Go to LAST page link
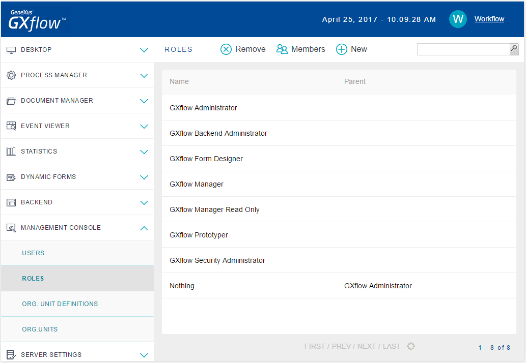 pyautogui.click(x=392, y=346)
